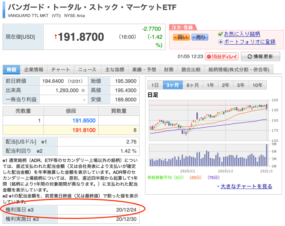Click the 売数量 value 1
Viewport: 285px width, 226px height.
click(x=39, y=121)
